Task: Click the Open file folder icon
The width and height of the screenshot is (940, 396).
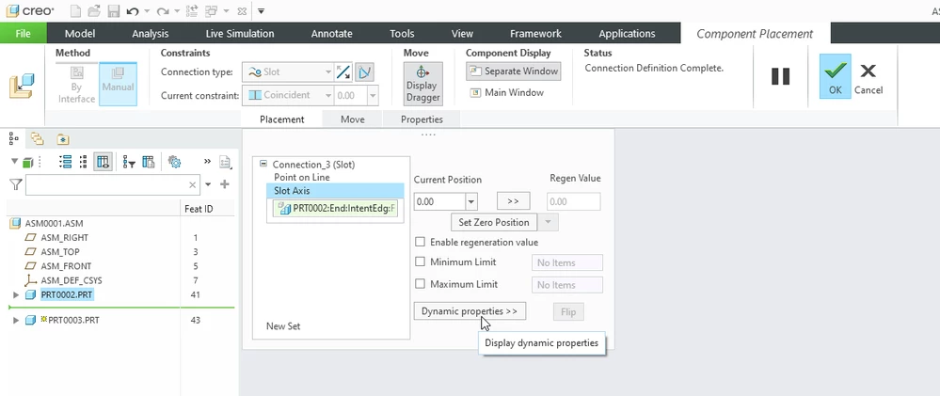Action: click(93, 10)
